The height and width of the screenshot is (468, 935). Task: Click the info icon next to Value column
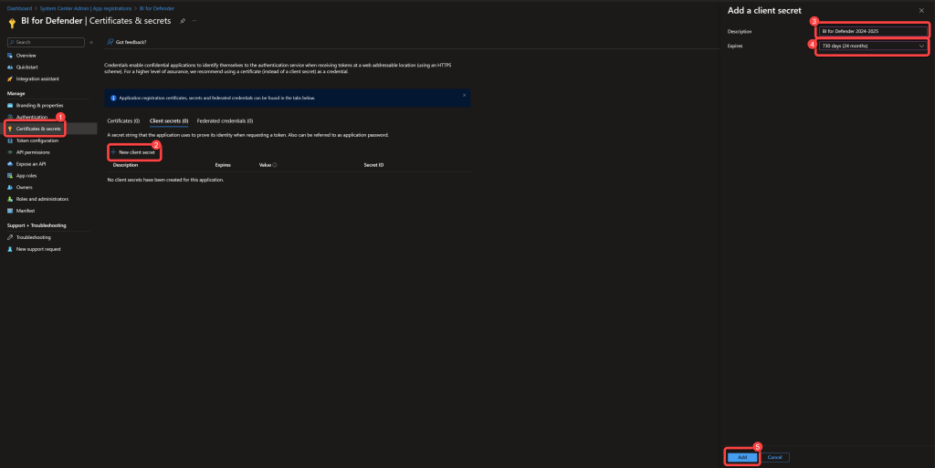click(275, 165)
